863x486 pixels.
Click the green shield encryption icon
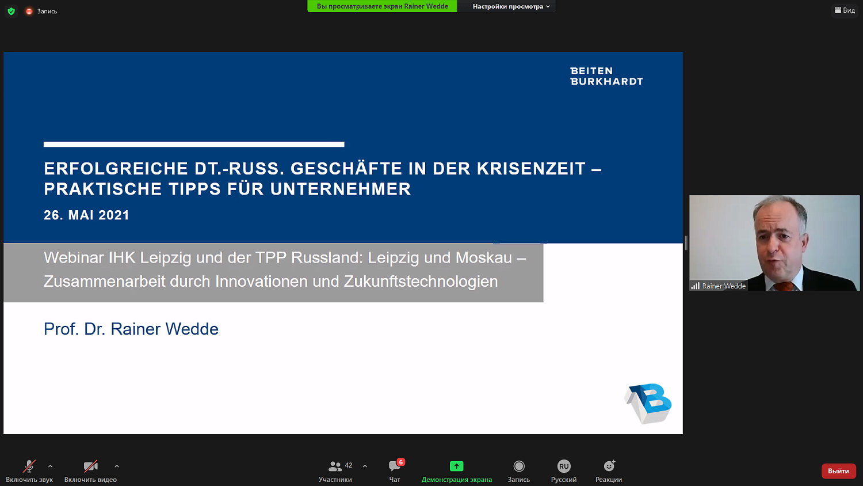[x=11, y=11]
